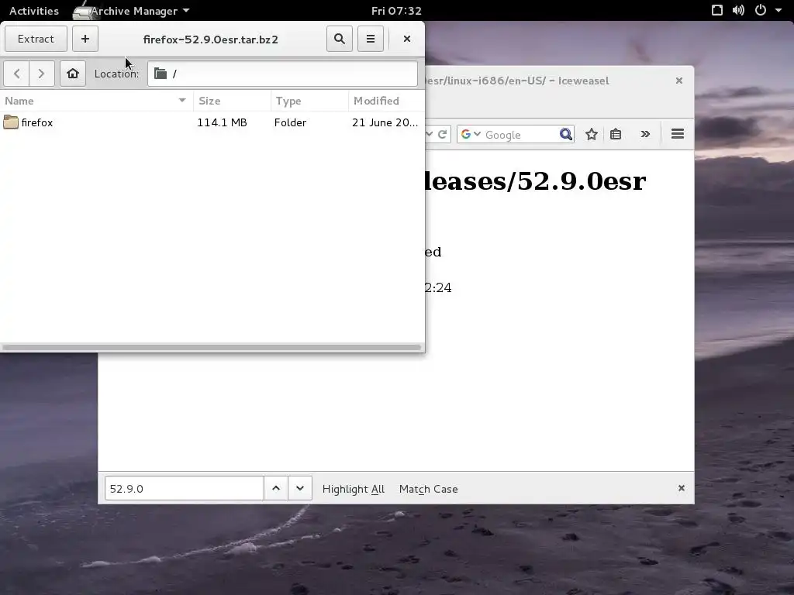The width and height of the screenshot is (794, 595).
Task: Close the Iceweasel find bar
Action: [x=681, y=488]
